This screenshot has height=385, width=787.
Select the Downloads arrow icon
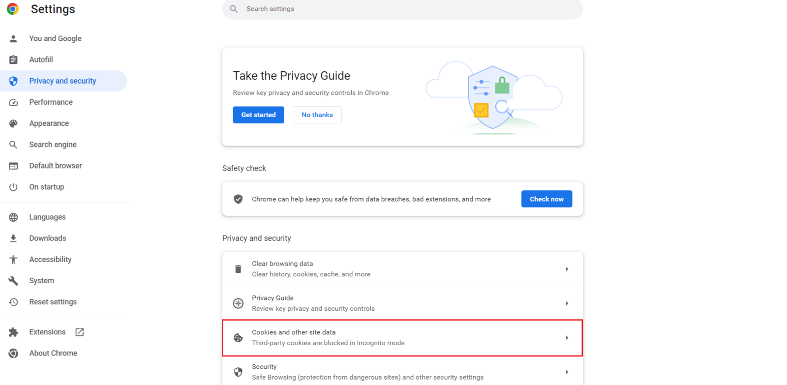[x=13, y=238]
